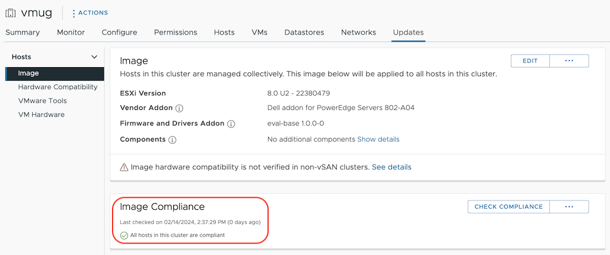Collapse the Hosts section chevron

tap(94, 57)
